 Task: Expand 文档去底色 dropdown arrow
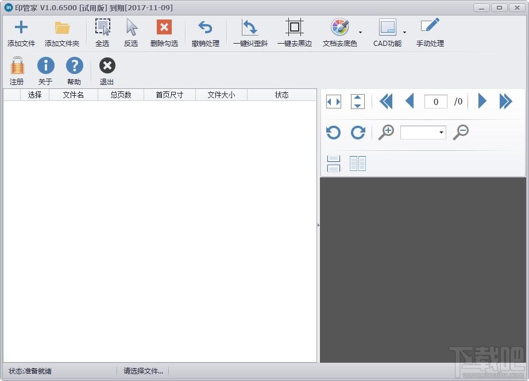coord(360,32)
